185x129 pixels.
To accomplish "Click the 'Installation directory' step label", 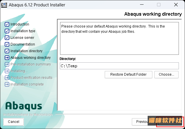I will coord(27,51).
